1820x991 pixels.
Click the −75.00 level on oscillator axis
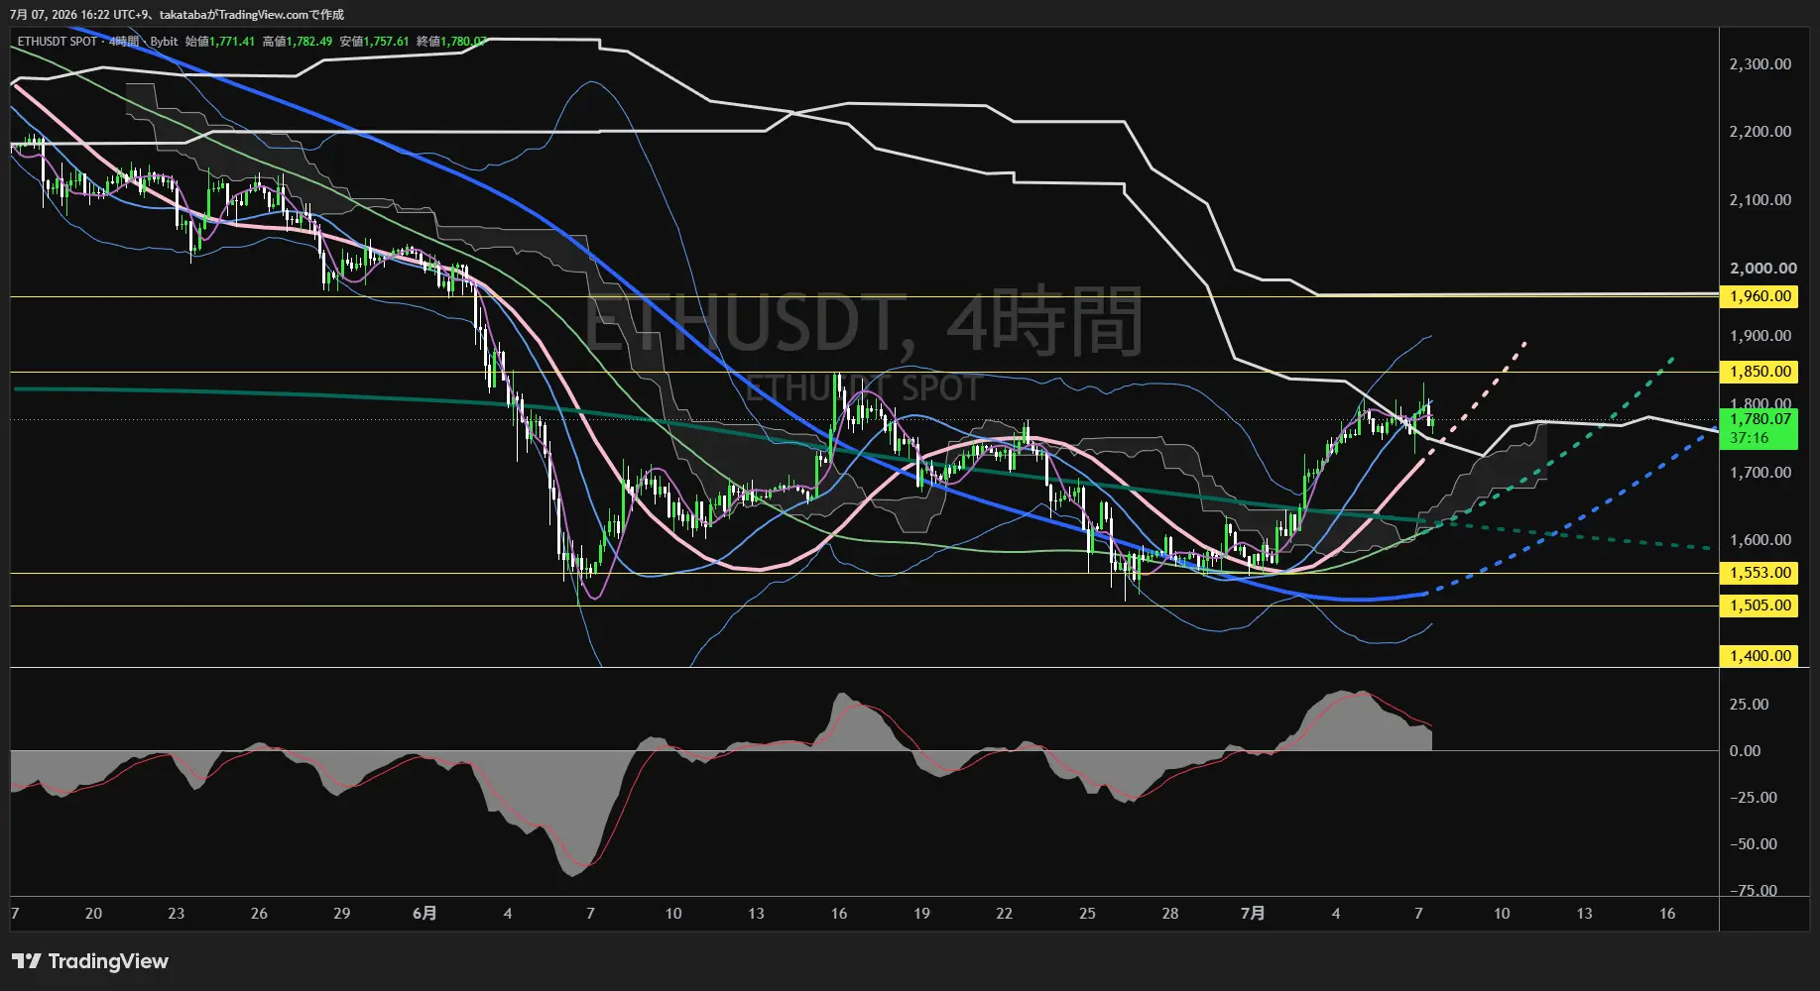tap(1754, 891)
